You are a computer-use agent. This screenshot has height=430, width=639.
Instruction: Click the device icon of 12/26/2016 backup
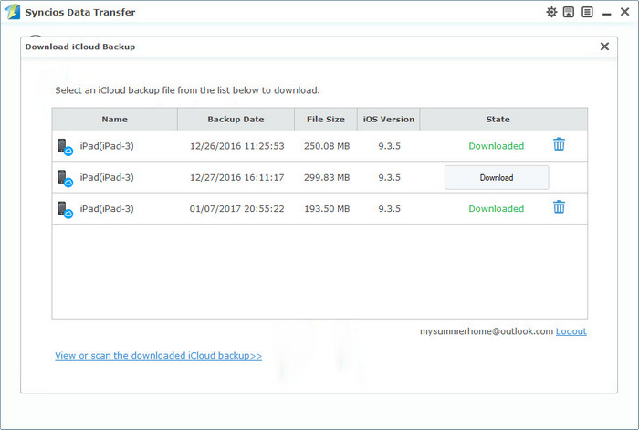[x=65, y=147]
